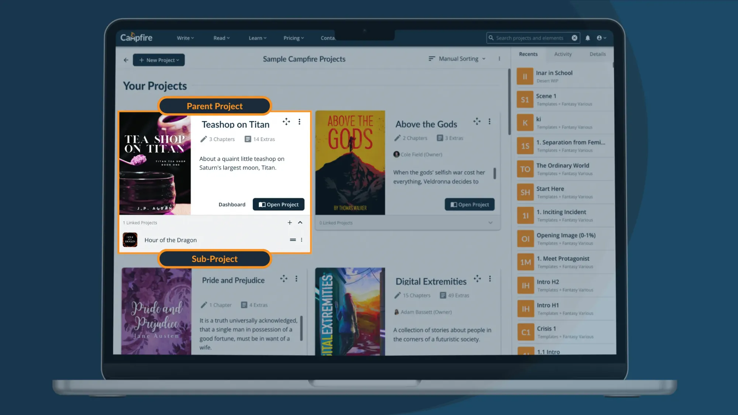Click the Digital Extremities cover image
The height and width of the screenshot is (415, 738).
click(350, 311)
